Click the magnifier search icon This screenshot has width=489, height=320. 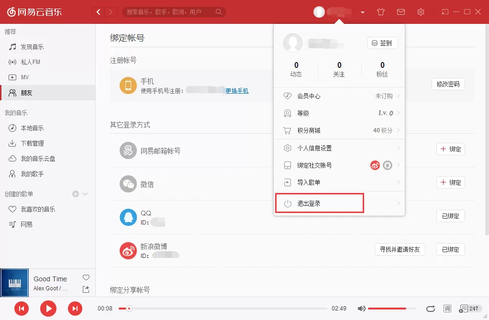coord(219,12)
